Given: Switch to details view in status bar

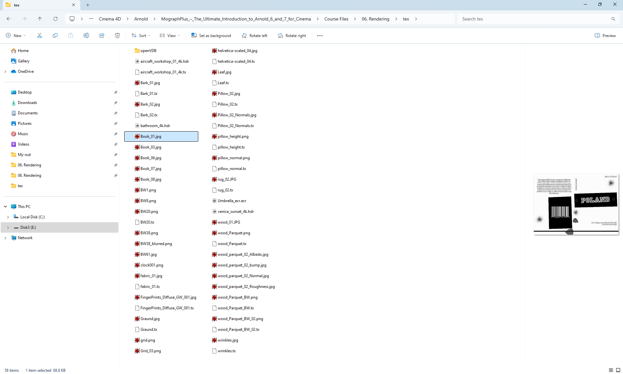Looking at the screenshot, I should point(611,370).
